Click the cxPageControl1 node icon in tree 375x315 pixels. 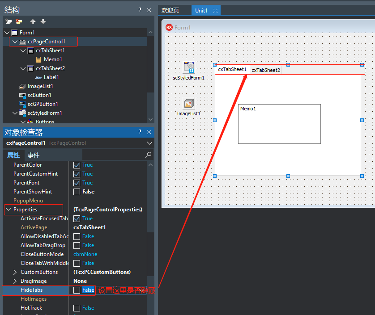point(22,42)
